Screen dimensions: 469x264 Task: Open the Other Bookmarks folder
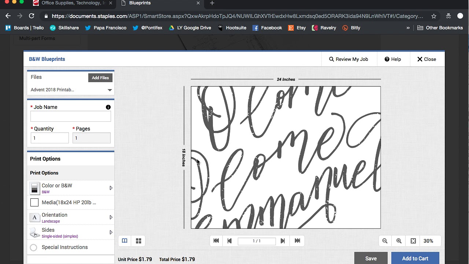[440, 28]
